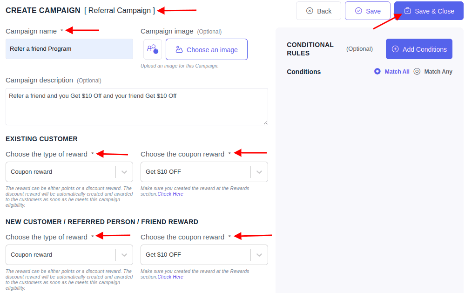The width and height of the screenshot is (465, 293).
Task: Click the cancel icon inside the Back button
Action: click(x=309, y=11)
